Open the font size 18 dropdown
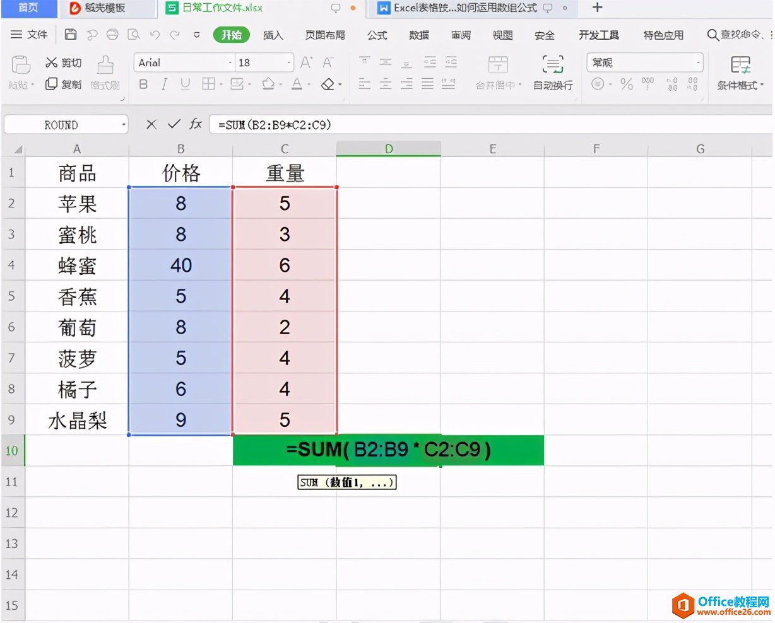 click(289, 62)
